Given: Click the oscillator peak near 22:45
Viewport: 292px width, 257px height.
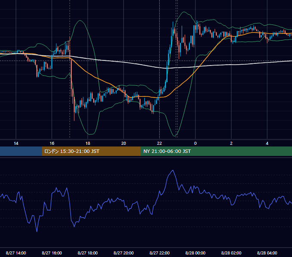Looking at the screenshot, I should (x=173, y=170).
